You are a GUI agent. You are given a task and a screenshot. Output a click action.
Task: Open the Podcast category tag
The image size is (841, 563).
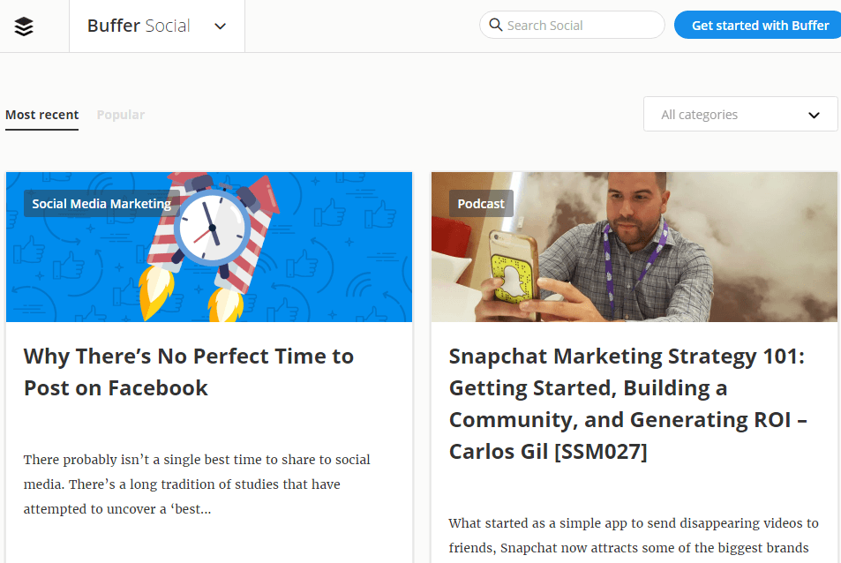pyautogui.click(x=481, y=204)
